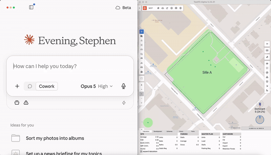Image resolution: width=271 pixels, height=155 pixels.
Task: Click the cloud Beta button
Action: (123, 7)
